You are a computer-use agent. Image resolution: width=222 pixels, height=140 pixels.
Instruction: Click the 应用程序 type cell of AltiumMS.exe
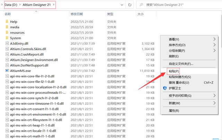pos(113,71)
